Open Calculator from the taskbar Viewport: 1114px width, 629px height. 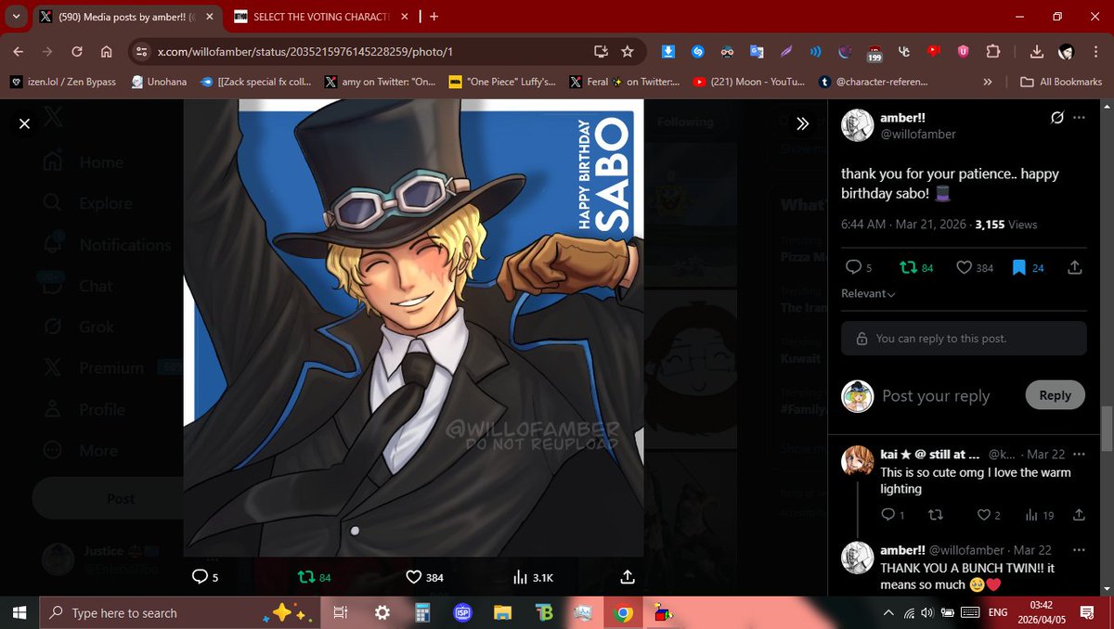point(422,612)
